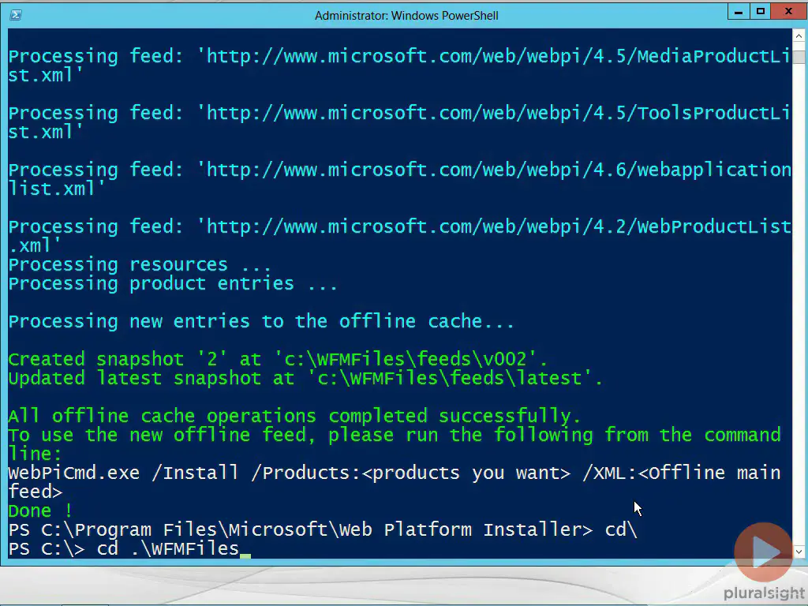Viewport: 808px width, 606px height.
Task: Minimize the PowerShell window
Action: tap(739, 11)
